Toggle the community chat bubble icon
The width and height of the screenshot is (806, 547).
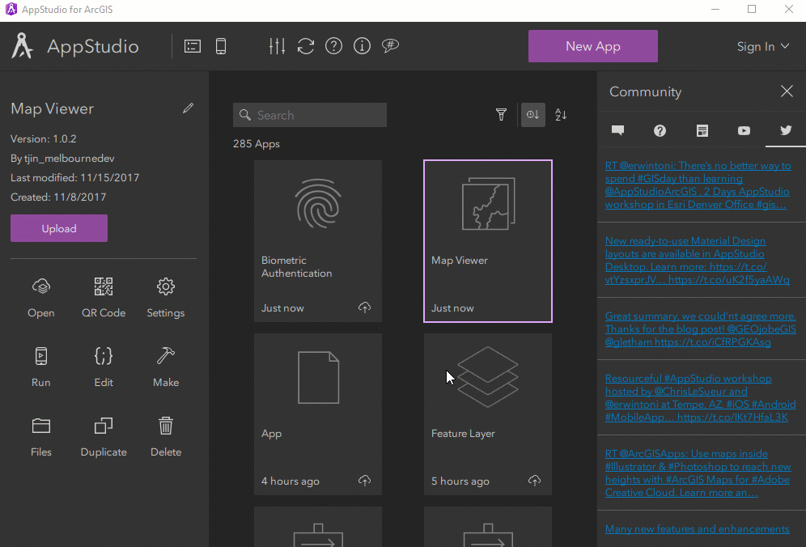[x=390, y=46]
